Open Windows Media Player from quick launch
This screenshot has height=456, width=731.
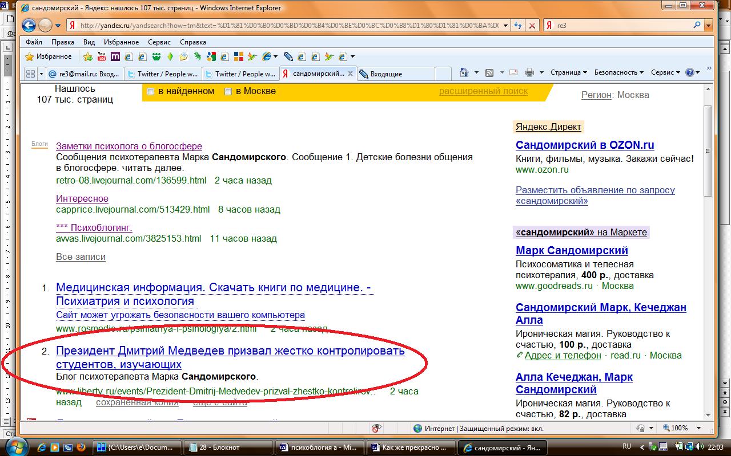[54, 447]
